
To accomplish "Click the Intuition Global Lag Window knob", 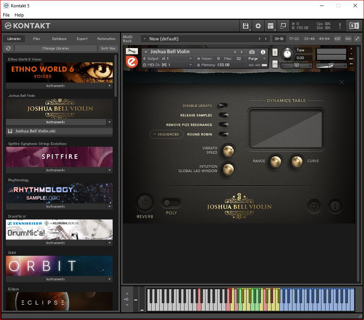I will tap(229, 169).
